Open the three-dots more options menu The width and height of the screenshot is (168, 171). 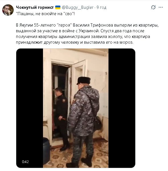point(161,7)
